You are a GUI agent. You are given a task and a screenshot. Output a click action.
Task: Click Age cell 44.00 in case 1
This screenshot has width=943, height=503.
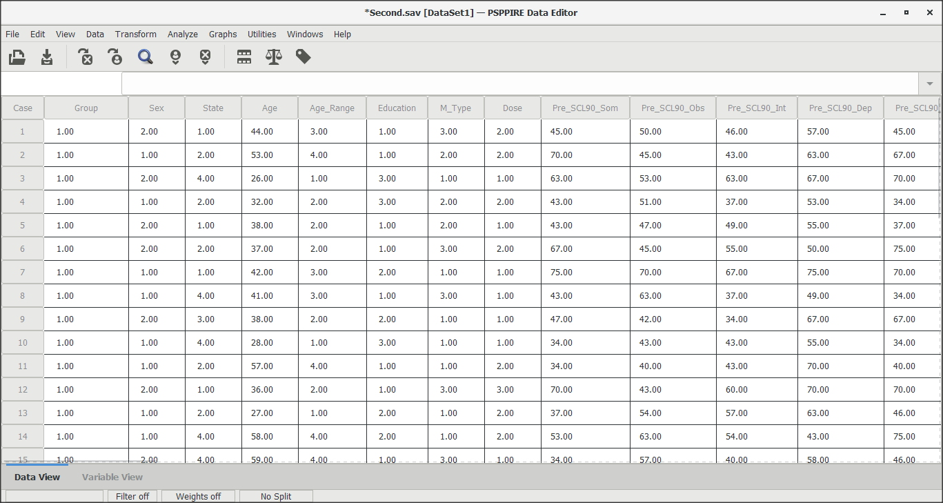tap(270, 131)
